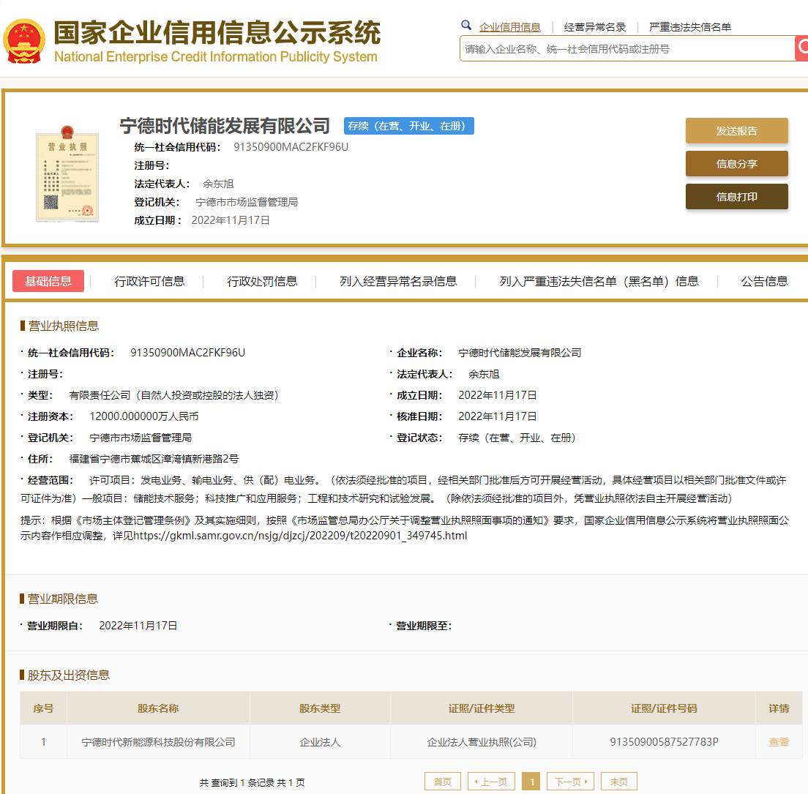Select 严重违法失信名单 search category
Viewport: 808px width, 794px height.
pyautogui.click(x=690, y=27)
